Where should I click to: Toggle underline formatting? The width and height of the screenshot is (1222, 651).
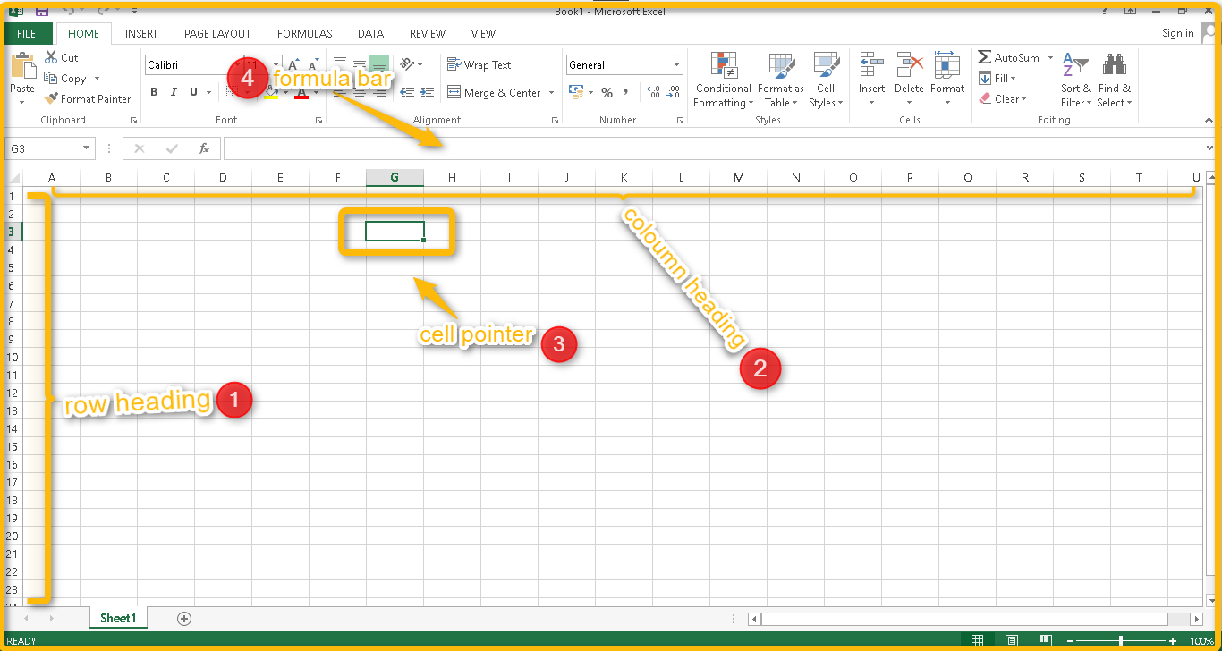(x=192, y=92)
